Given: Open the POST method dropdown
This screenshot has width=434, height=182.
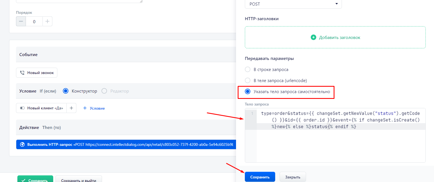Looking at the screenshot, I should coord(293,4).
